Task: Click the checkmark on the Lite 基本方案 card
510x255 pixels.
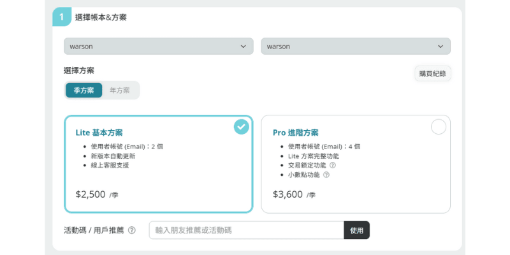Action: click(x=241, y=127)
